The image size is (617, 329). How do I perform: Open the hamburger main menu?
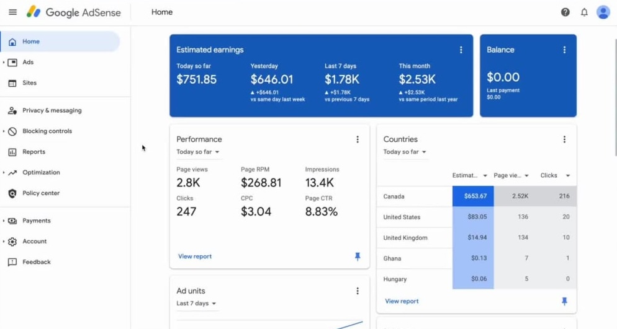coord(12,12)
